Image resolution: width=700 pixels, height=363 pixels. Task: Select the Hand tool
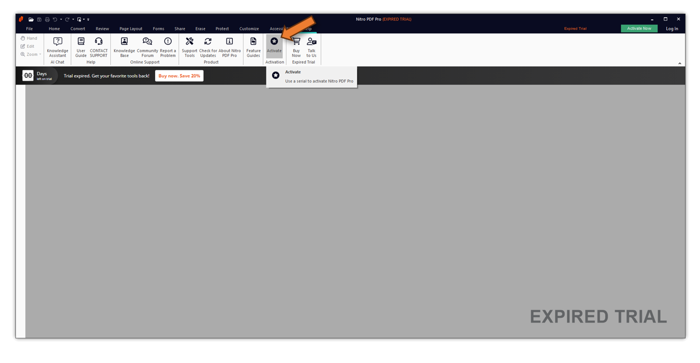click(29, 38)
